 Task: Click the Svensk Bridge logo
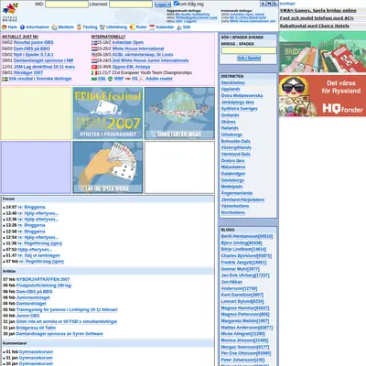click(10, 12)
